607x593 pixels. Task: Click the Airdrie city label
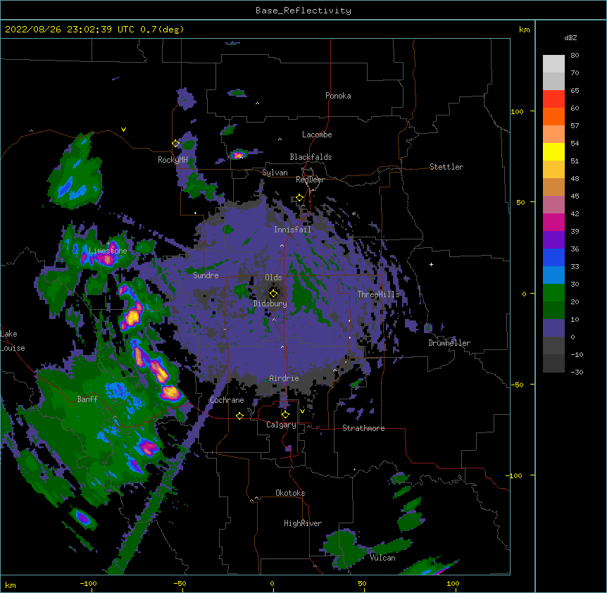[284, 378]
